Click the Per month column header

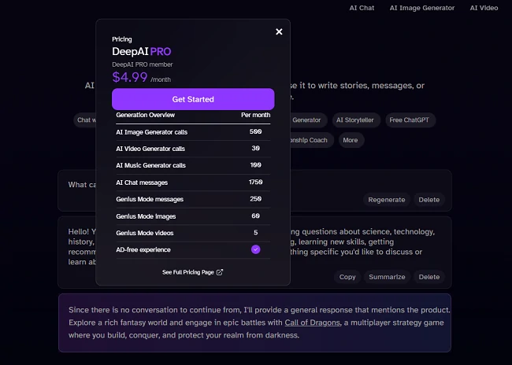click(x=256, y=115)
